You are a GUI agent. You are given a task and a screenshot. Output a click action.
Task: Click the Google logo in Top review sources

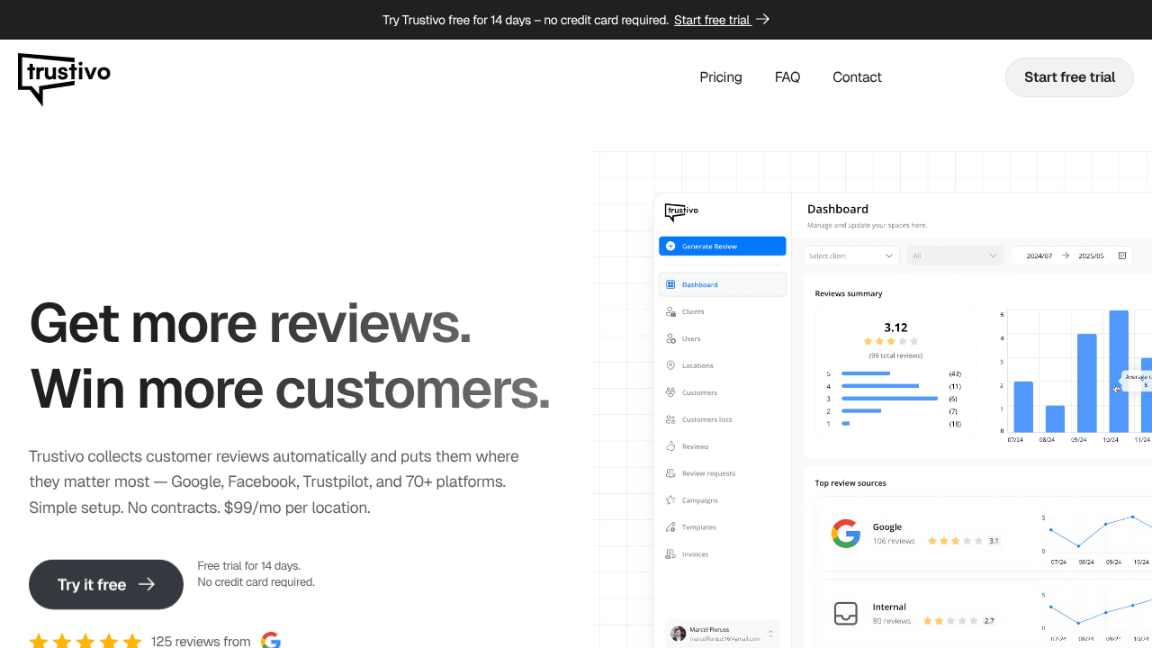pyautogui.click(x=846, y=534)
